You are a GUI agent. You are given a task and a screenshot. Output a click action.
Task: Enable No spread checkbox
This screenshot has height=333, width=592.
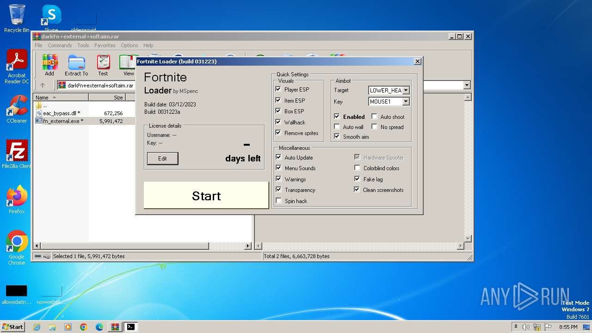pyautogui.click(x=375, y=127)
